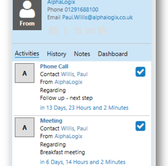Click the 'A' tile beside Meeting
Image resolution: width=168 pixels, height=166 pixels.
[x=25, y=127]
